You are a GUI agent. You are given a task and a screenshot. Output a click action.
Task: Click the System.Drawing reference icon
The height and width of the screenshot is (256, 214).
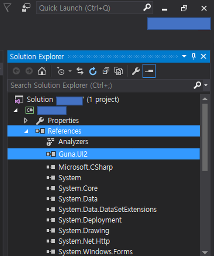[51, 230]
